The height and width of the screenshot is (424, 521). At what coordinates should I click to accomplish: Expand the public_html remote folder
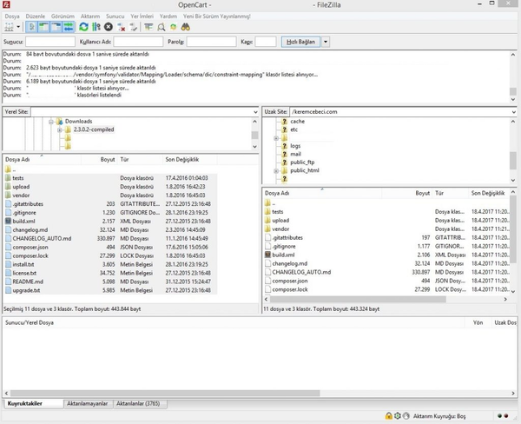(276, 171)
